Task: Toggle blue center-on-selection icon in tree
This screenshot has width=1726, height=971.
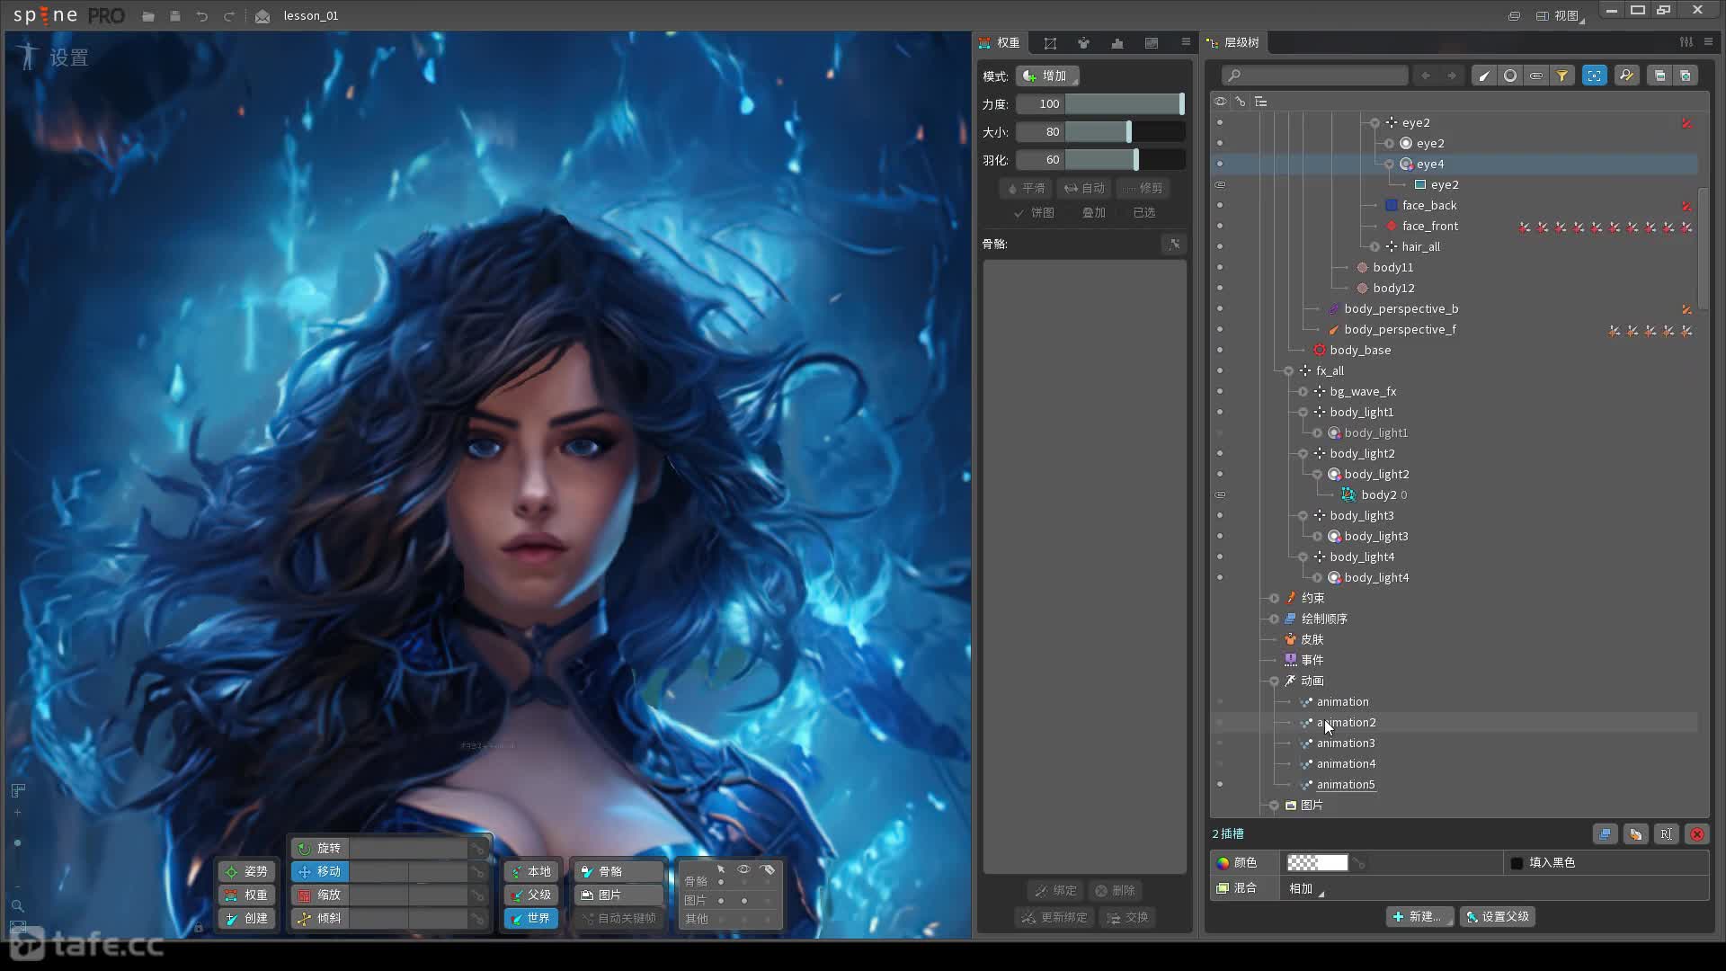Action: pos(1595,76)
